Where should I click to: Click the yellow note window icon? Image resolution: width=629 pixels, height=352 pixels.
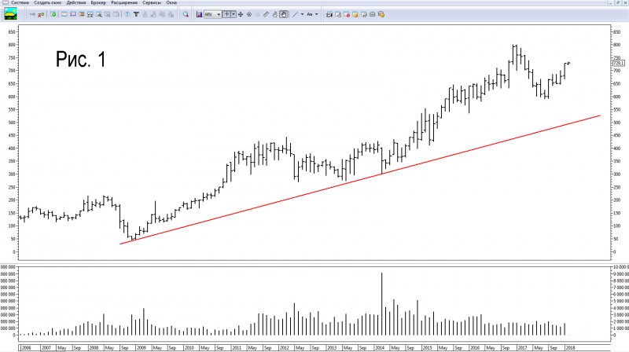355,14
